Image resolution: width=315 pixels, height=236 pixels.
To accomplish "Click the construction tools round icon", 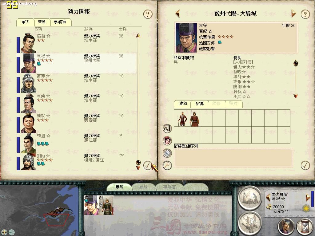I will coord(167,128).
